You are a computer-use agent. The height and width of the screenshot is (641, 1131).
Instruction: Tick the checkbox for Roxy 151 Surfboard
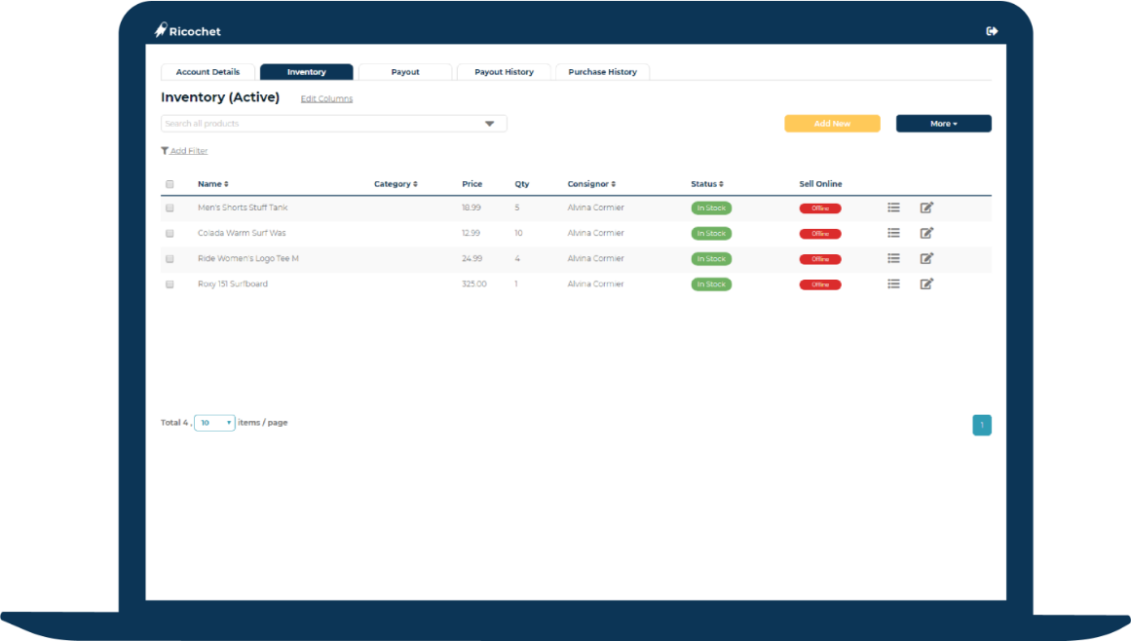coord(170,284)
